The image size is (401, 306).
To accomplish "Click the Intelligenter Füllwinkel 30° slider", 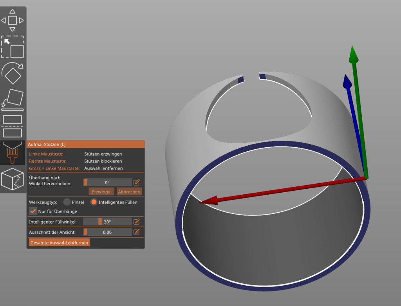I will click(107, 222).
